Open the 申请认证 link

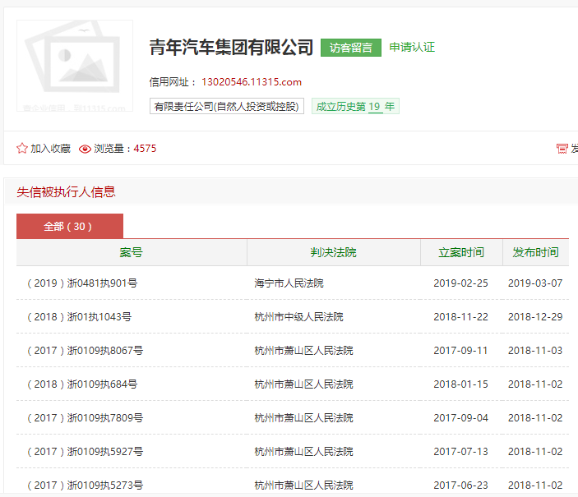click(x=412, y=47)
